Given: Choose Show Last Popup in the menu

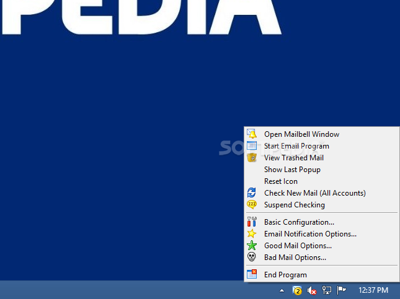Looking at the screenshot, I should click(x=322, y=170).
